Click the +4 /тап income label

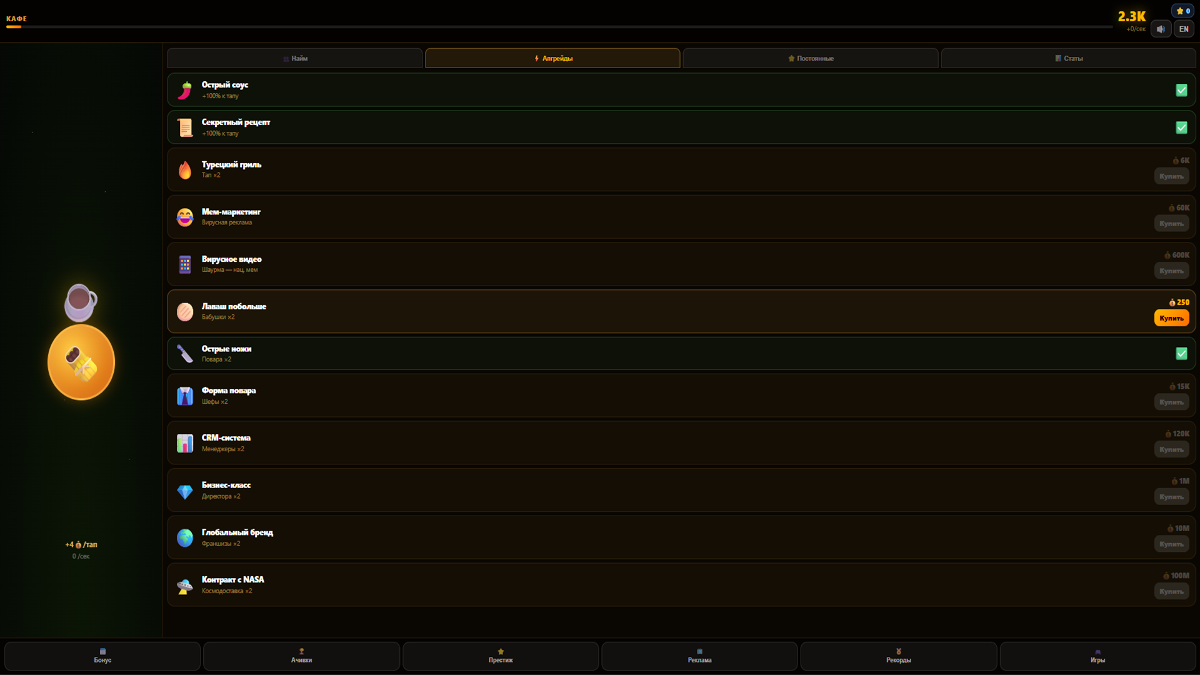[81, 544]
